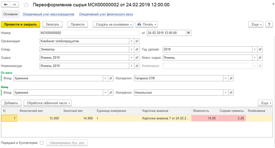Open the Номенклатура record icon
The image size is (275, 148).
click(x=137, y=66)
